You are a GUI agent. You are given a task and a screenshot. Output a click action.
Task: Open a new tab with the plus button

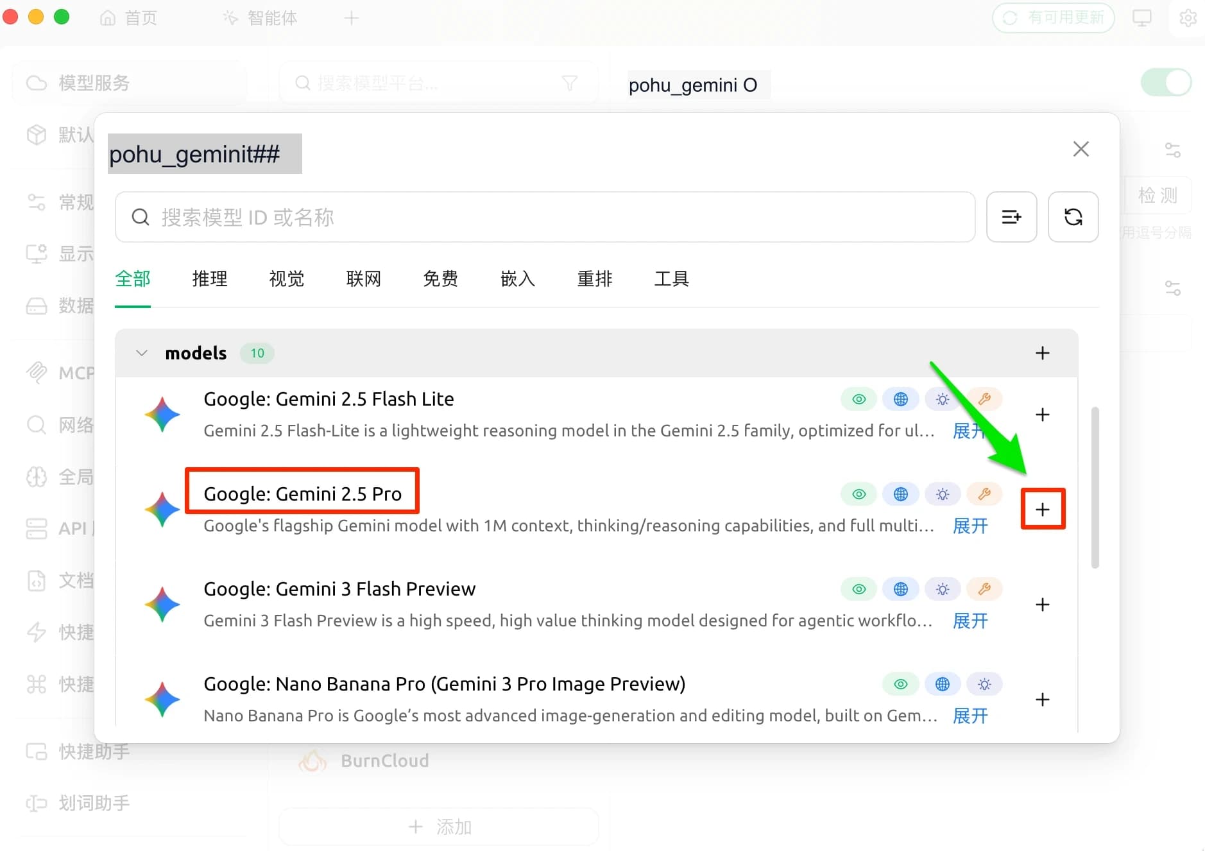coord(351,18)
